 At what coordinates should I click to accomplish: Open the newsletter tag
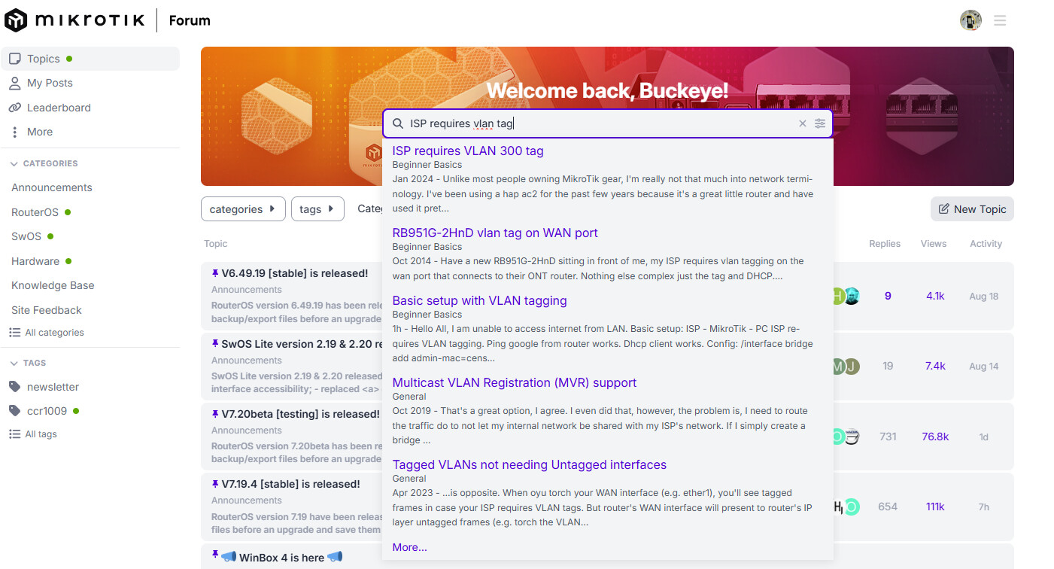pyautogui.click(x=53, y=387)
